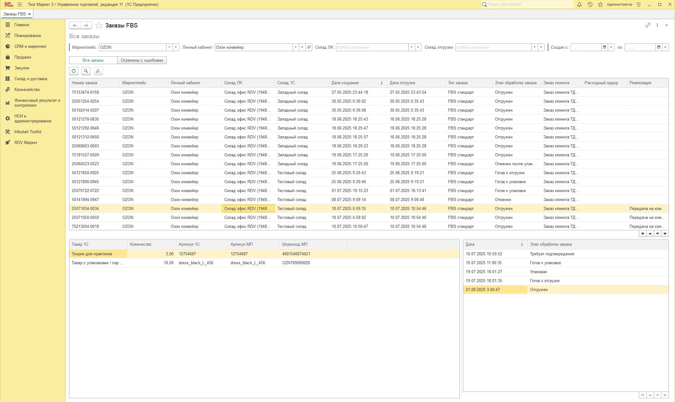Select history row Упакован
Image resolution: width=675 pixels, height=402 pixels.
point(566,272)
